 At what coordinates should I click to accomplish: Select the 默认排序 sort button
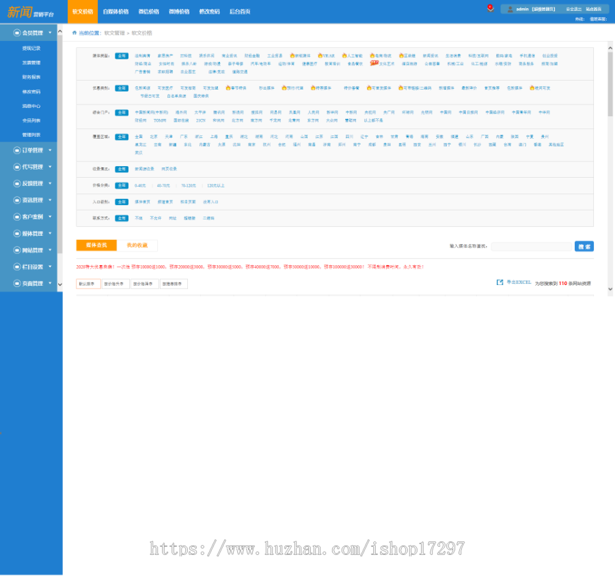pos(88,284)
